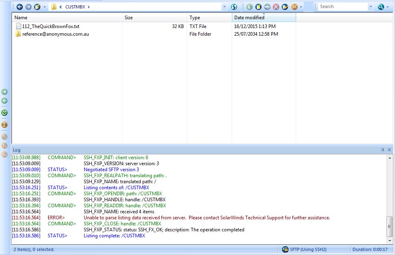Open the dropdown arrow next to folder-up icon
Image resolution: width=395 pixels, height=255 pixels.
pos(44,7)
